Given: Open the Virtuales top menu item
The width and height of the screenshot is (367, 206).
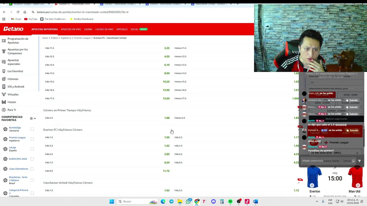Looking at the screenshot, I should (122, 29).
